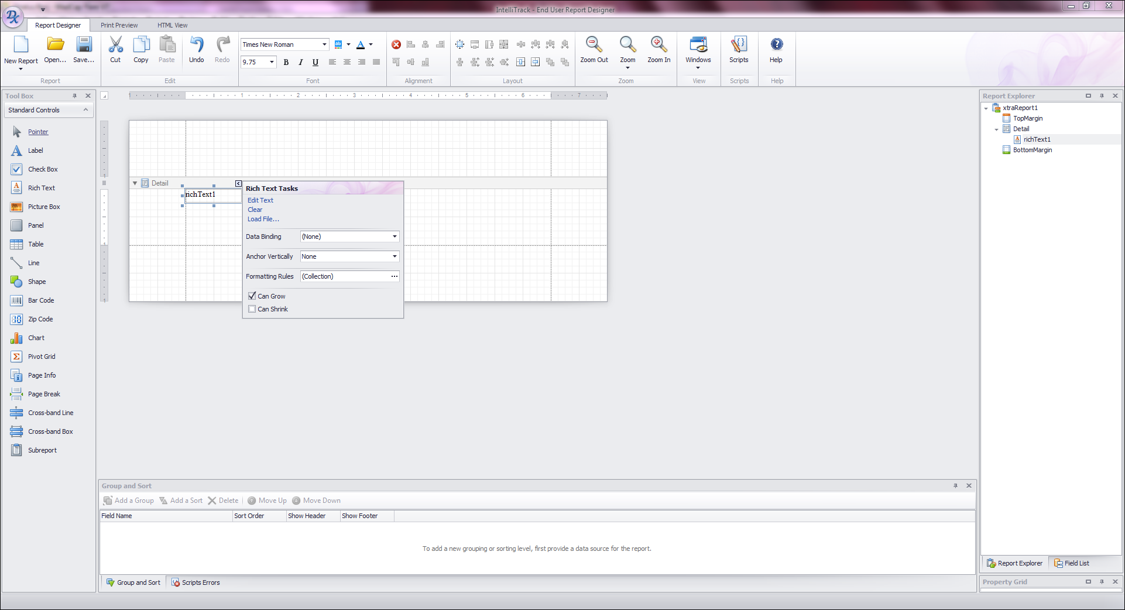Switch to Print Preview tab
Viewport: 1125px width, 610px height.
pyautogui.click(x=119, y=25)
